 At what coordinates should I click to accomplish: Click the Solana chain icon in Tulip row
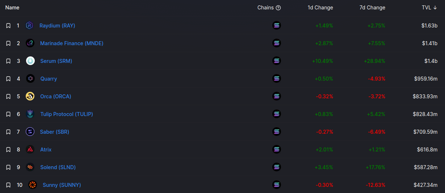coord(277,114)
